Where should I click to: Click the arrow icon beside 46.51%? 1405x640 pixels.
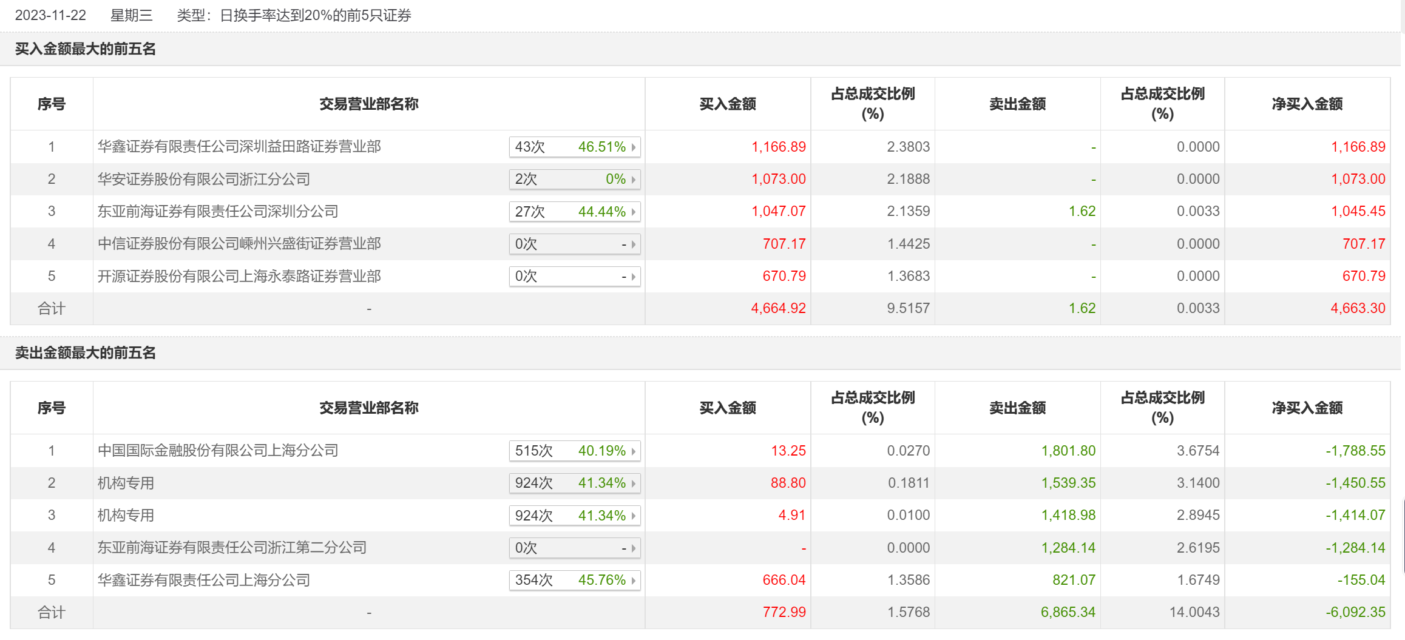[x=633, y=147]
